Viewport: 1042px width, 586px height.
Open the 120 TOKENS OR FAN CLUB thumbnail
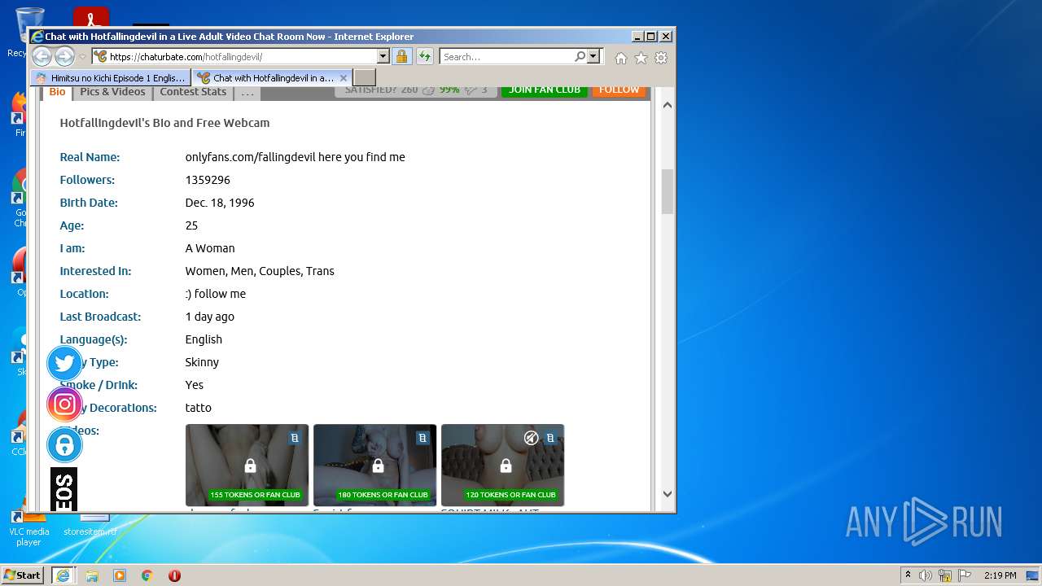pos(502,466)
